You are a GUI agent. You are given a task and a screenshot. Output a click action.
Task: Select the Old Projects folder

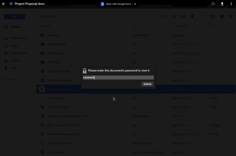(x=136, y=62)
